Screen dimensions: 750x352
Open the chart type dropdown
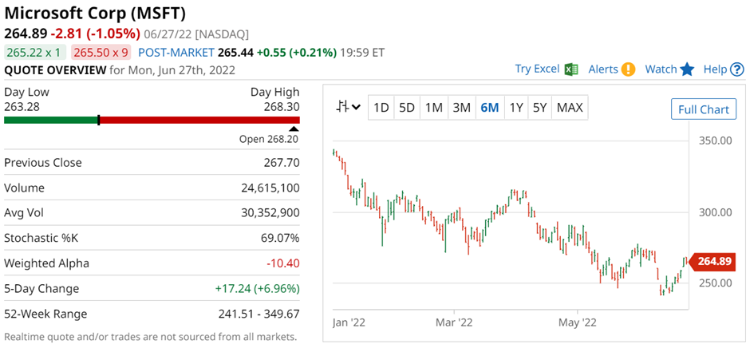348,107
